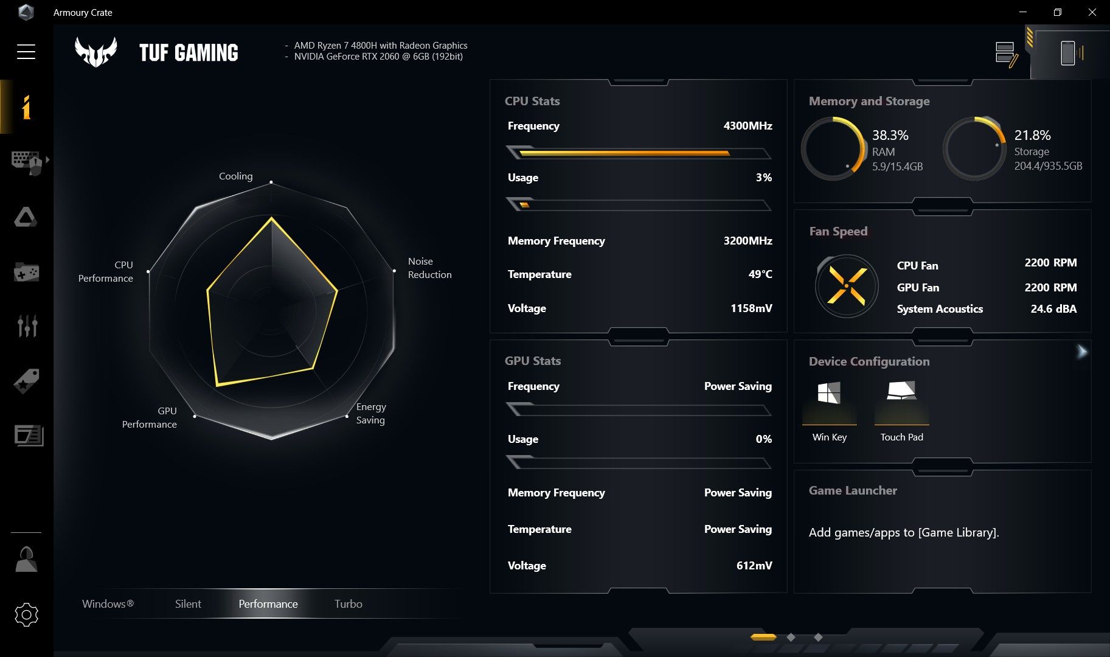Open the mobile device connect icon
This screenshot has width=1110, height=657.
coord(1071,53)
